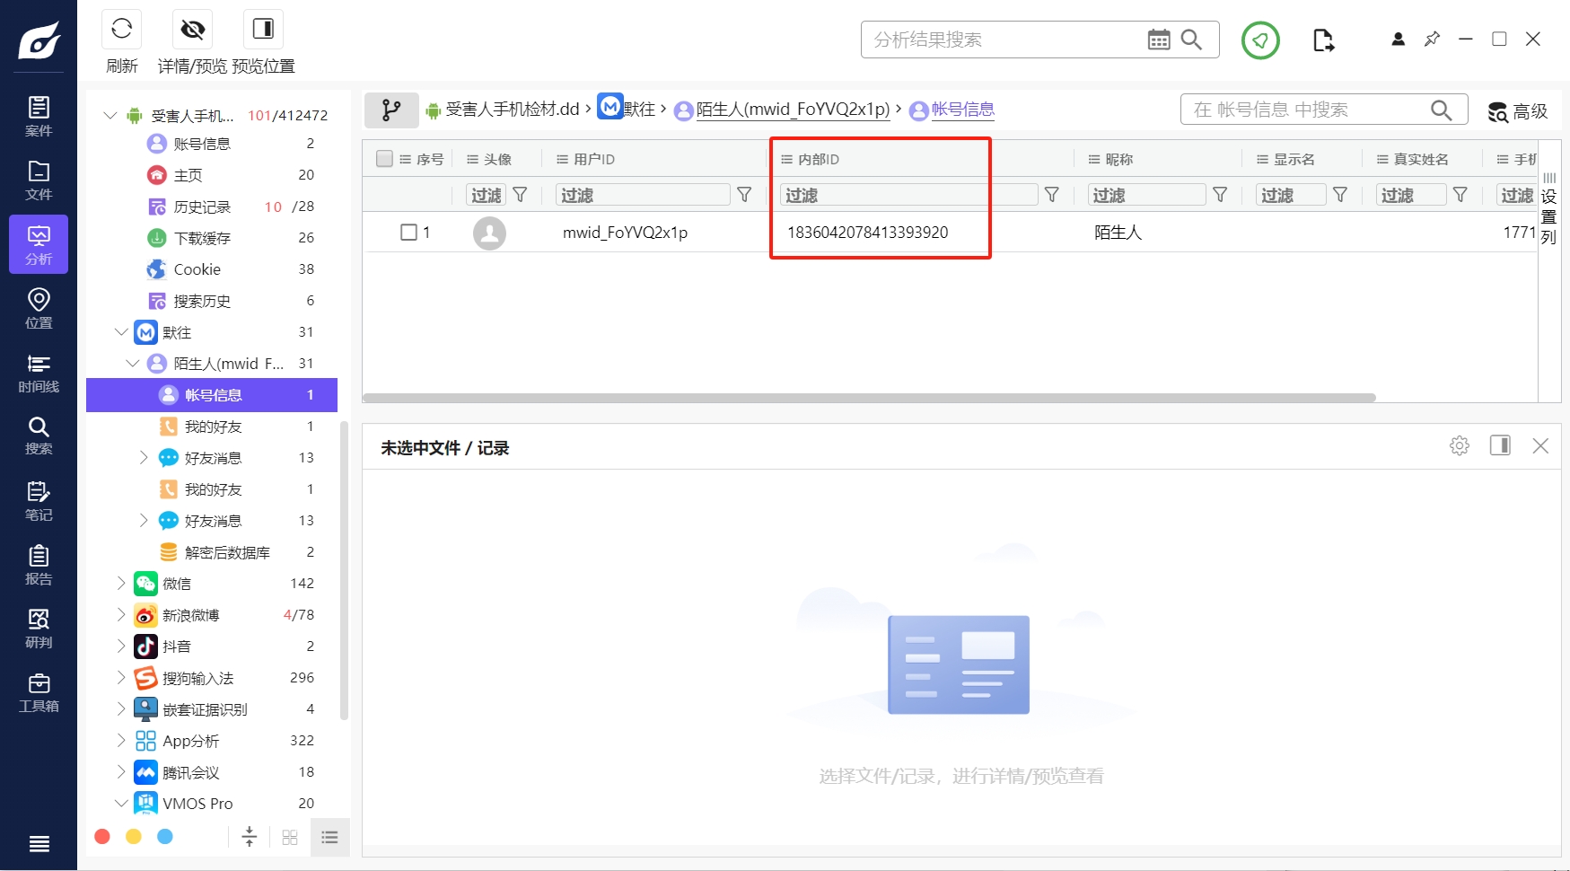Tick the checkbox for row 1
The image size is (1570, 871).
[x=408, y=232]
